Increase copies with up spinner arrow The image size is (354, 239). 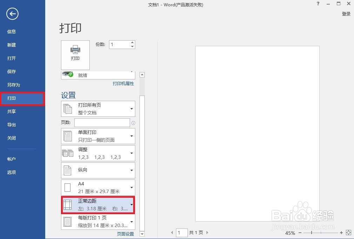(x=132, y=42)
